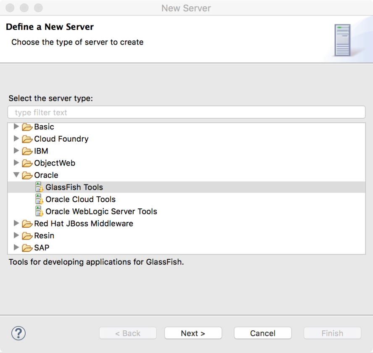Click the GlassFish Tools server icon
The image size is (373, 353).
39,187
